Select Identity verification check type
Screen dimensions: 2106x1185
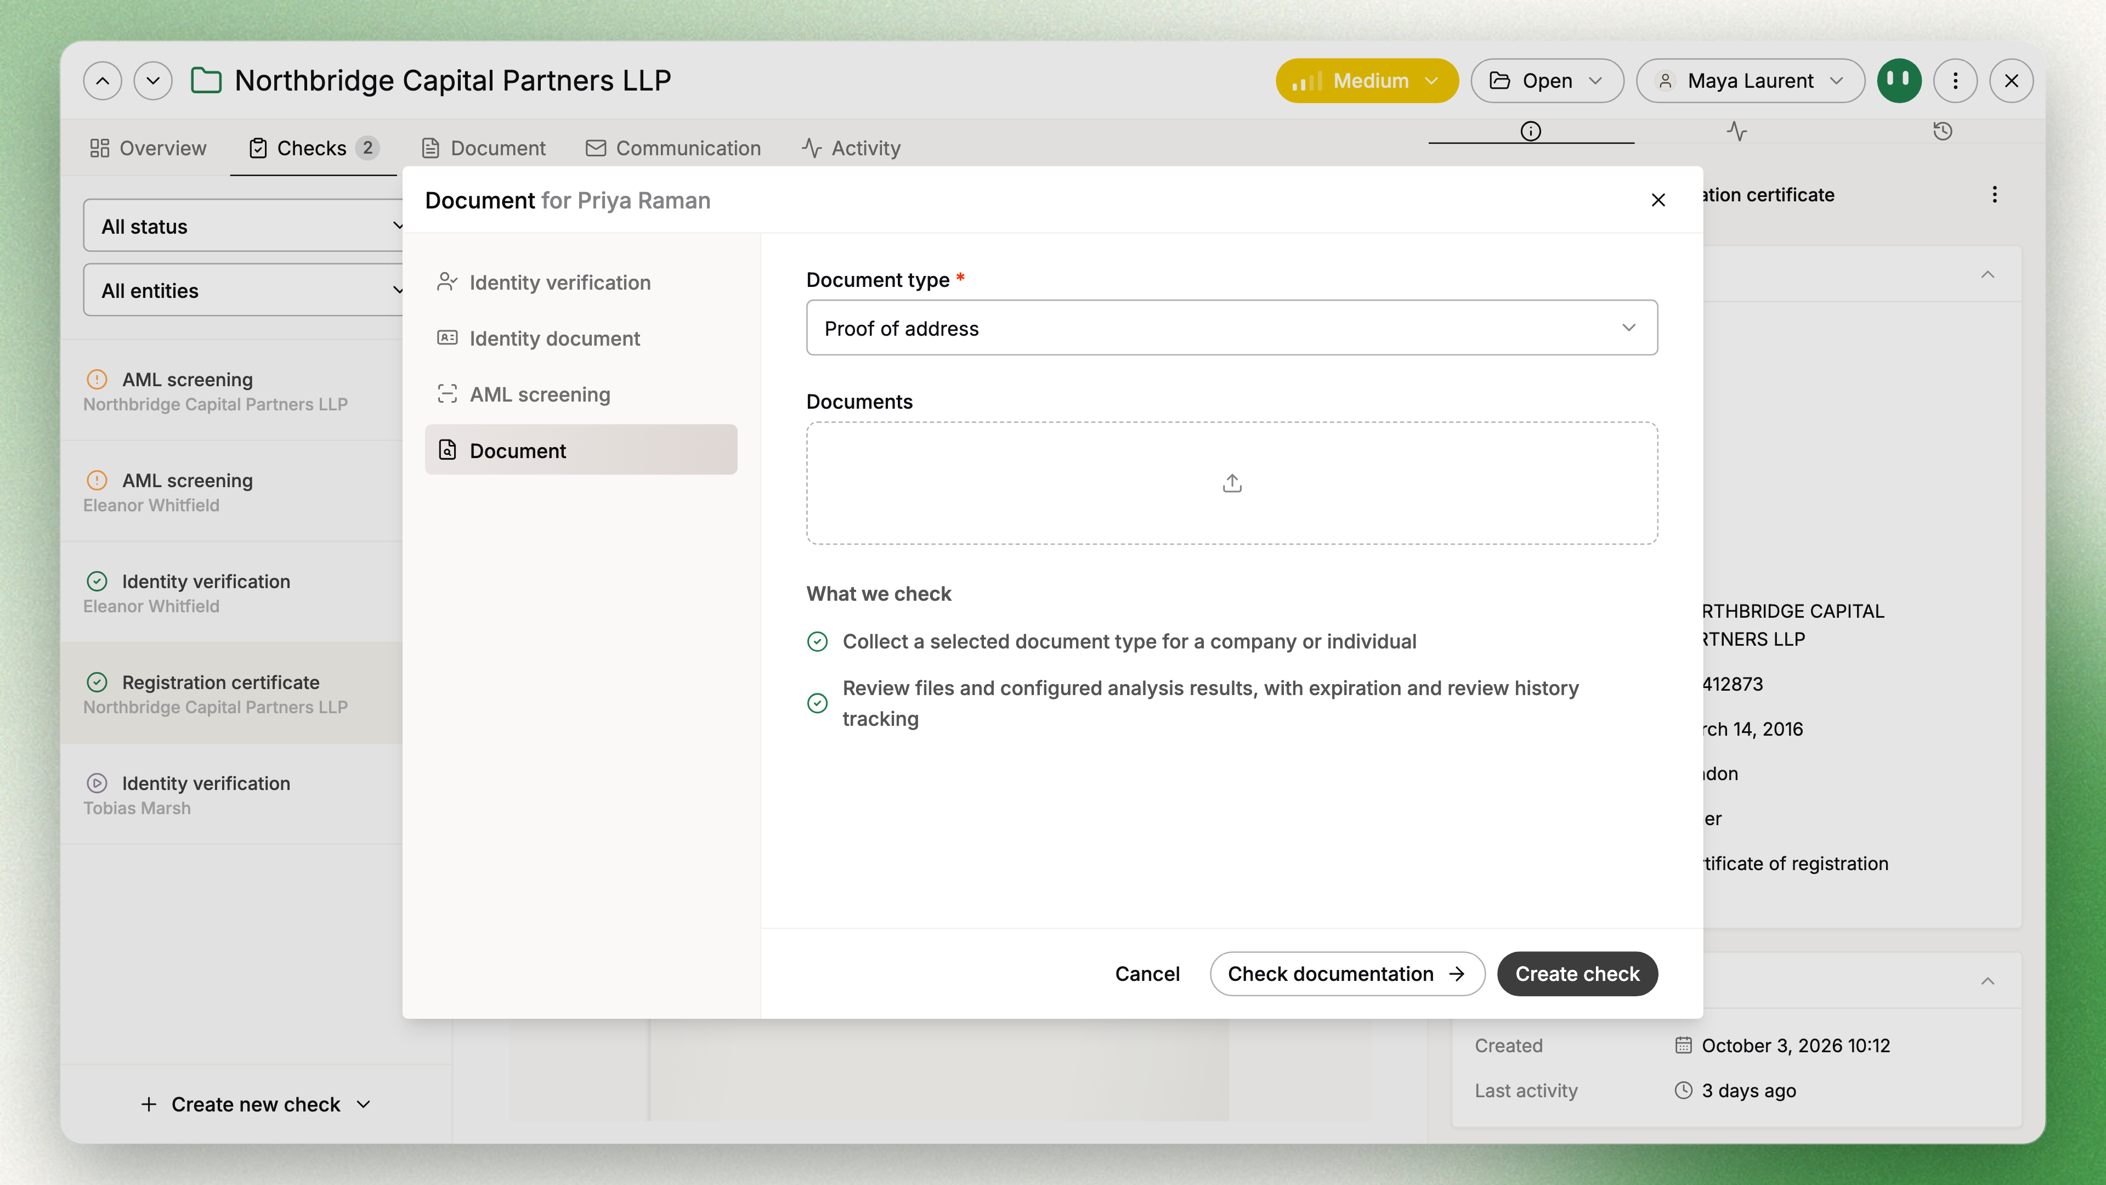tap(581, 282)
